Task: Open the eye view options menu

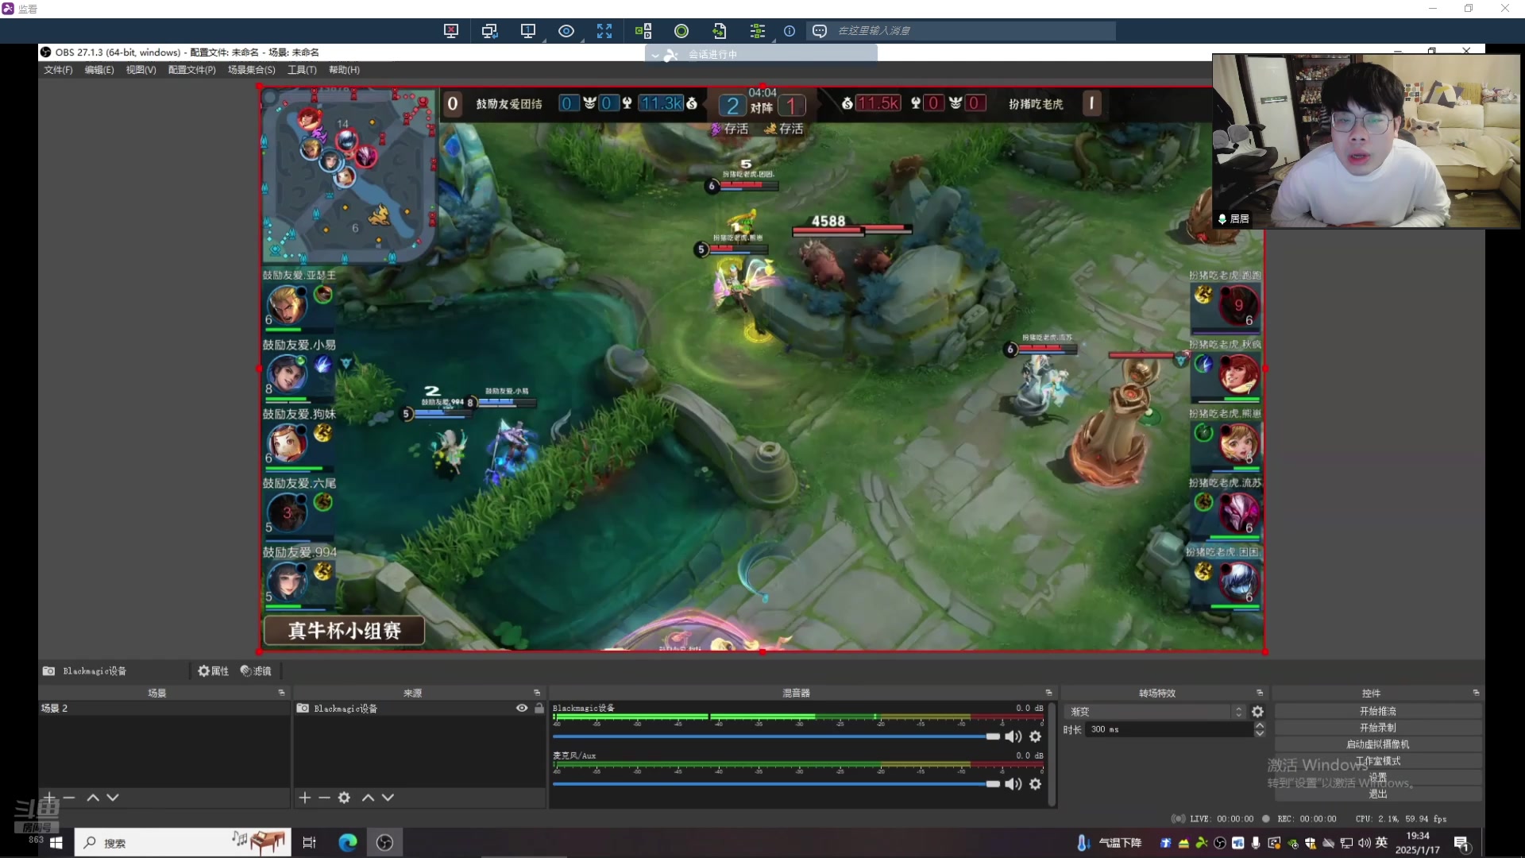Action: (566, 31)
